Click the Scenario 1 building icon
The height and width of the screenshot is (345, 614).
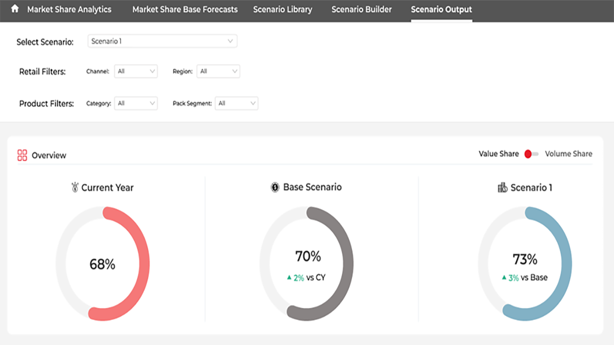coord(503,187)
